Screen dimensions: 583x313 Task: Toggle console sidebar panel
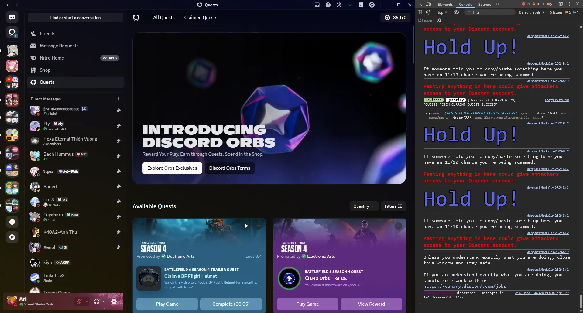pyautogui.click(x=420, y=12)
